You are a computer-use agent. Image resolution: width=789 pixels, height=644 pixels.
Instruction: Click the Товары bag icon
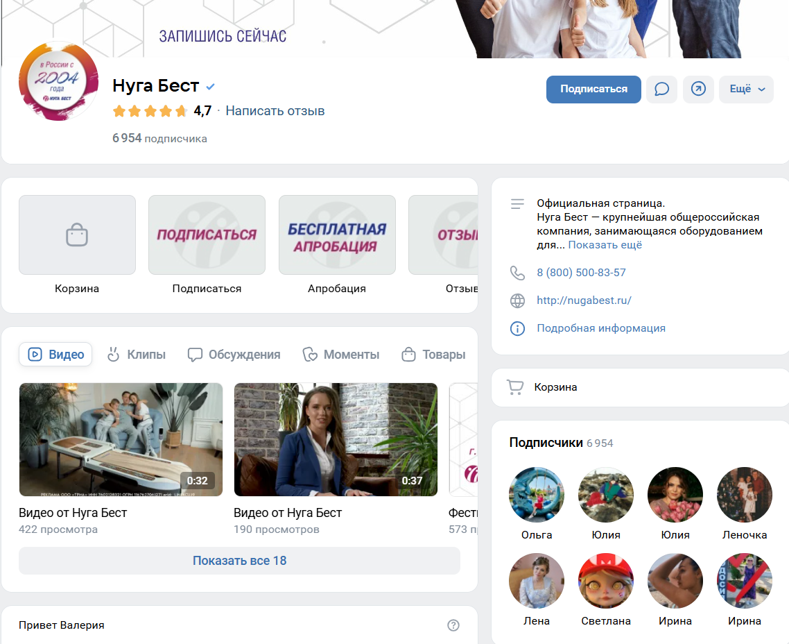pos(408,355)
